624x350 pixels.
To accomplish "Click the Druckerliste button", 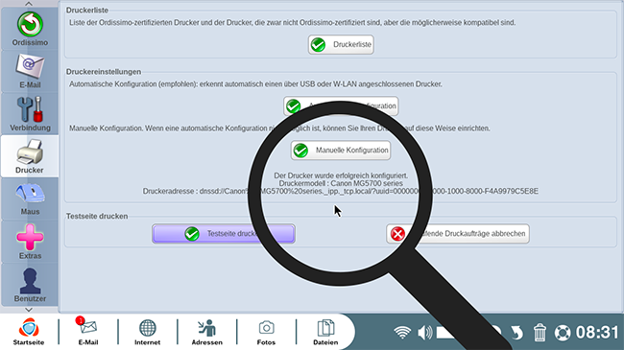I will coord(341,44).
